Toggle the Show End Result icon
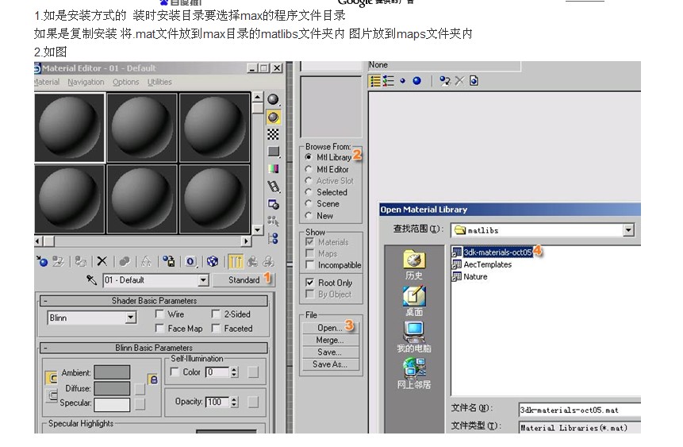Screen dimensions: 683x447 pyautogui.click(x=236, y=261)
